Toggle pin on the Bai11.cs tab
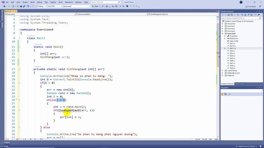264x148 pixels. click(13, 11)
